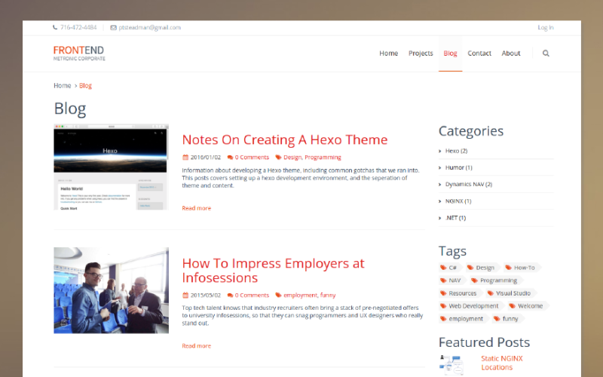Open the About navigation item
Viewport: 603px width, 377px height.
(511, 54)
